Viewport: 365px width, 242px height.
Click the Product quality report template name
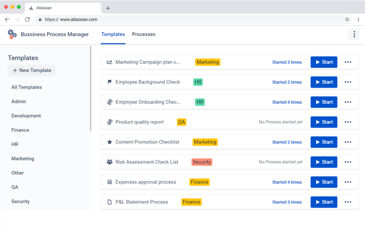pos(140,122)
